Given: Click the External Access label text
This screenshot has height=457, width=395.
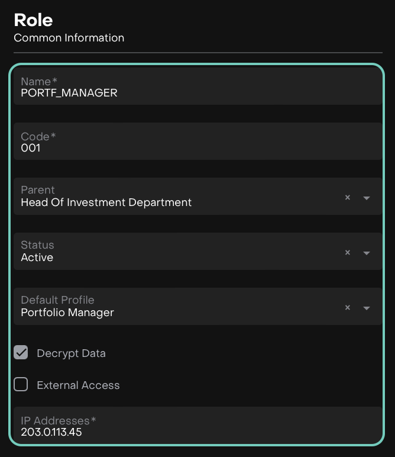Looking at the screenshot, I should (x=78, y=385).
